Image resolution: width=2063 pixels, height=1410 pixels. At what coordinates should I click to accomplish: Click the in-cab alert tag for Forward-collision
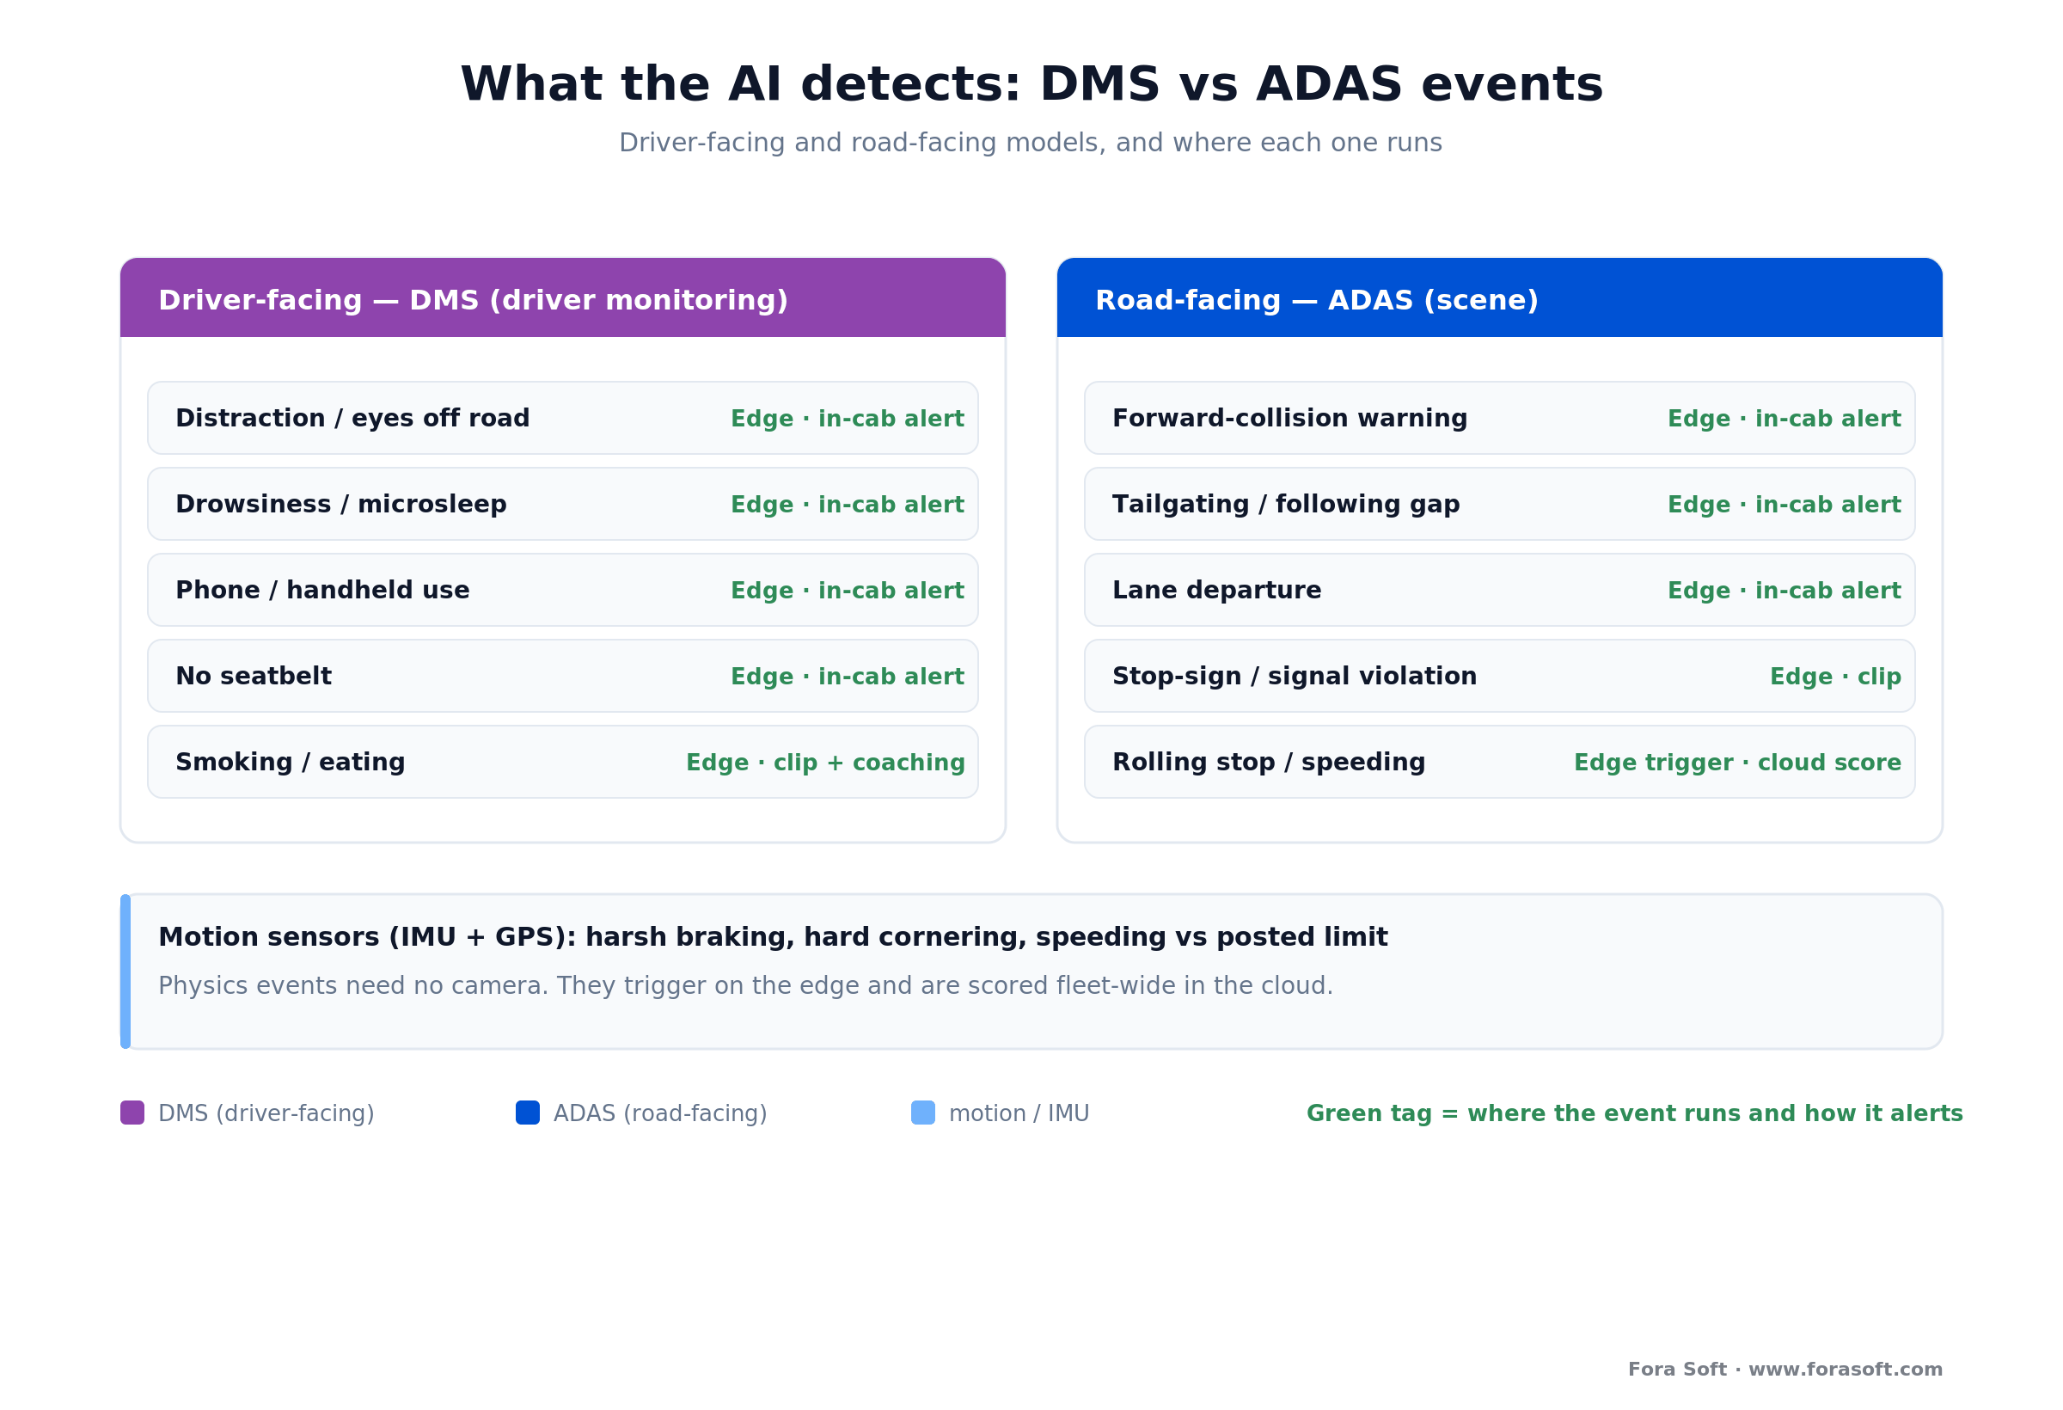pos(1784,419)
